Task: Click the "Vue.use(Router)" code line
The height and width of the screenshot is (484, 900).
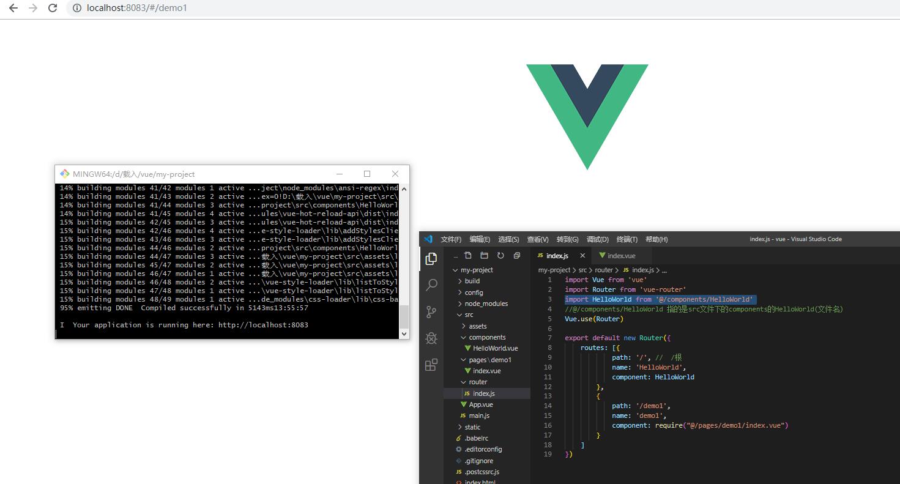Action: (594, 319)
